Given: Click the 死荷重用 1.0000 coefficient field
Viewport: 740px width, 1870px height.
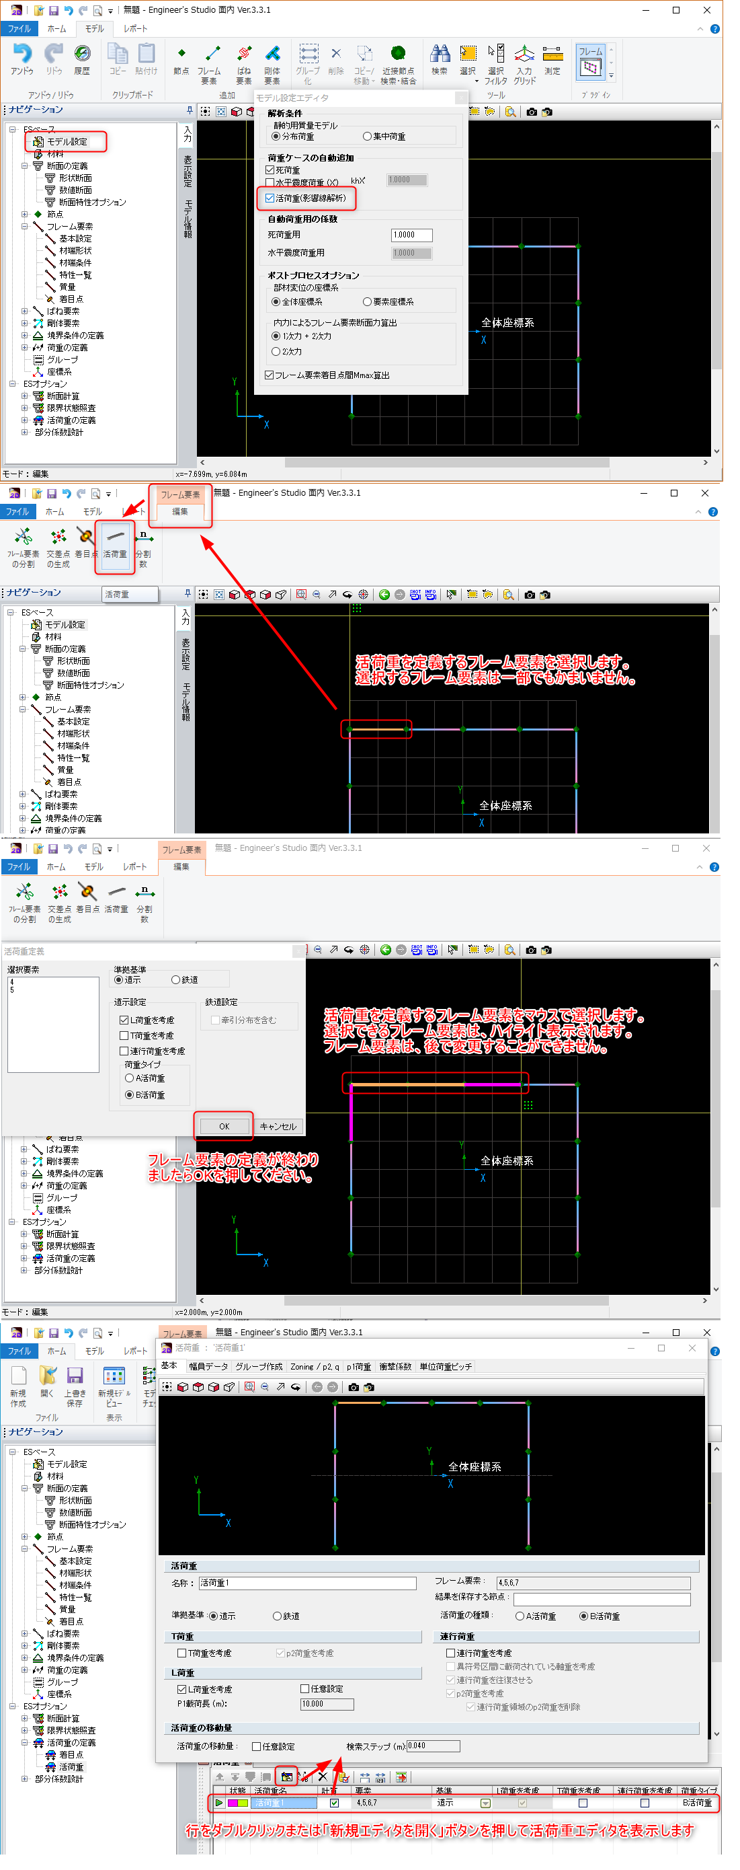Looking at the screenshot, I should click(x=411, y=235).
